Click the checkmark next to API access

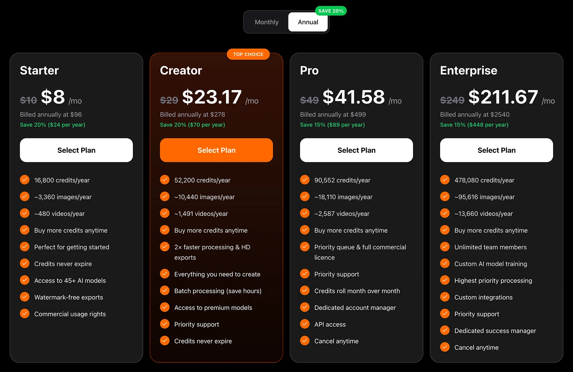pyautogui.click(x=304, y=324)
